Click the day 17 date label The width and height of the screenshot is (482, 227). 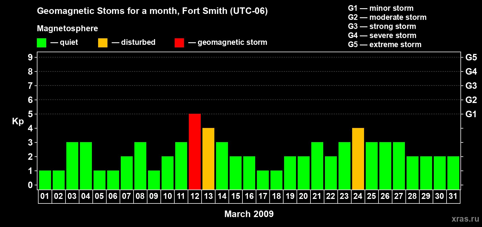point(263,196)
